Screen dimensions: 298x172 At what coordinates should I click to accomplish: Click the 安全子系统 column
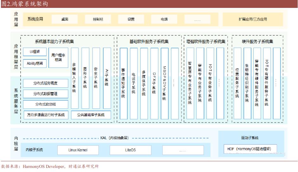click(x=96, y=78)
